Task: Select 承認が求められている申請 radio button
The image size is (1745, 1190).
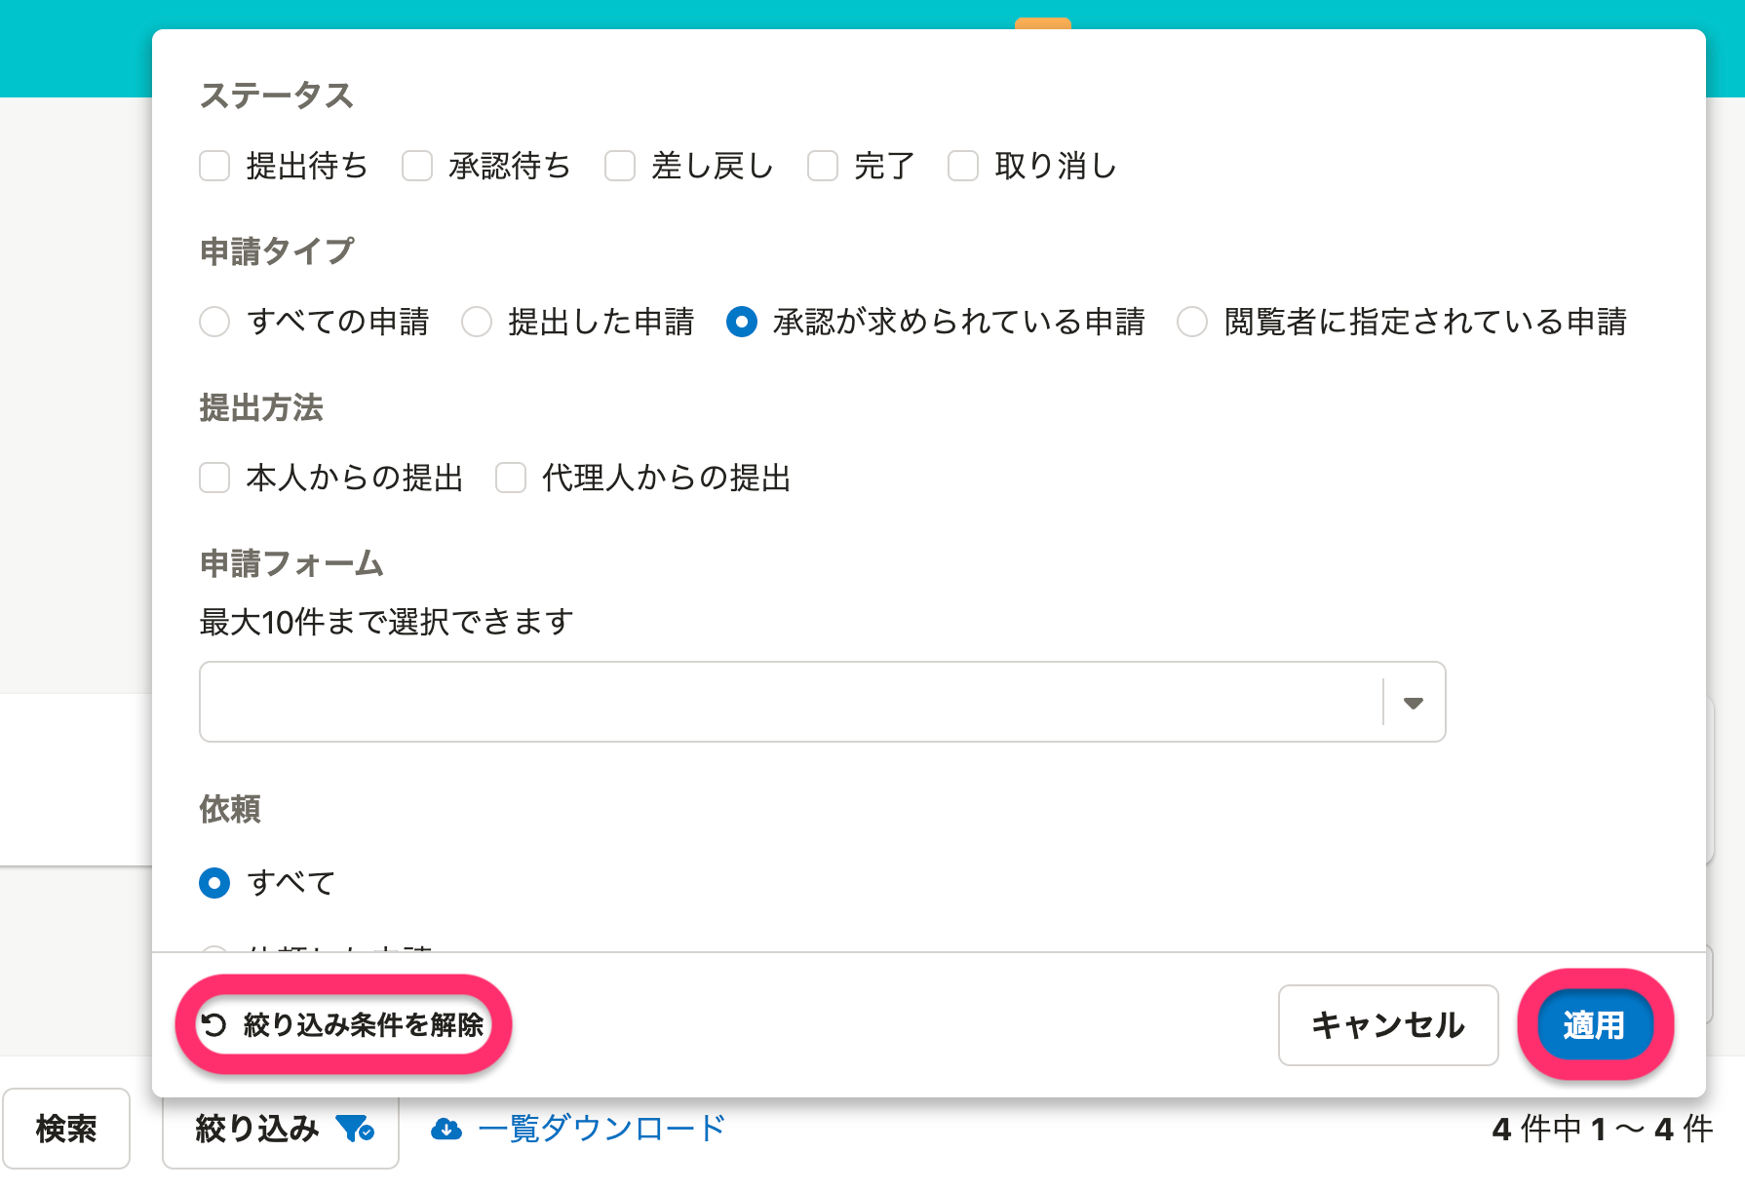Action: tap(742, 322)
